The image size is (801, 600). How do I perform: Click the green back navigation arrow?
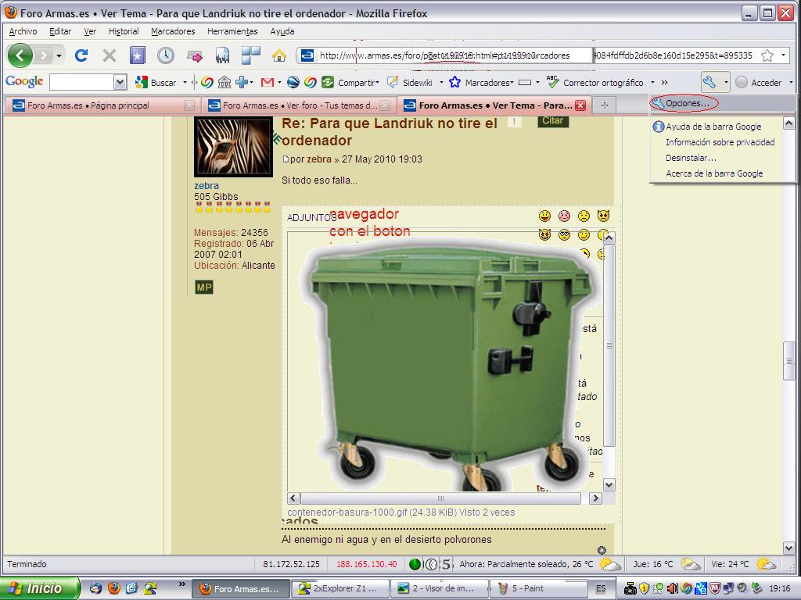tap(20, 55)
